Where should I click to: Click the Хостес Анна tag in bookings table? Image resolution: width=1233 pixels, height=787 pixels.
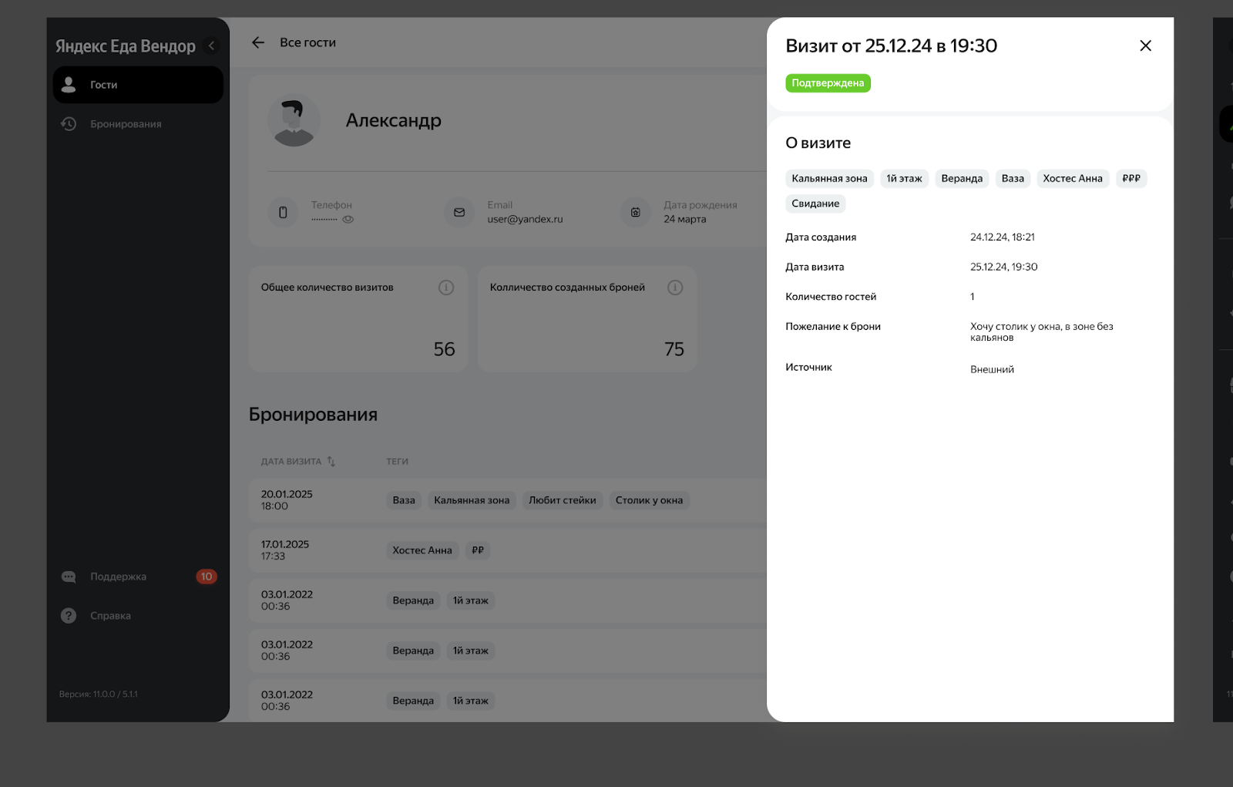point(422,550)
